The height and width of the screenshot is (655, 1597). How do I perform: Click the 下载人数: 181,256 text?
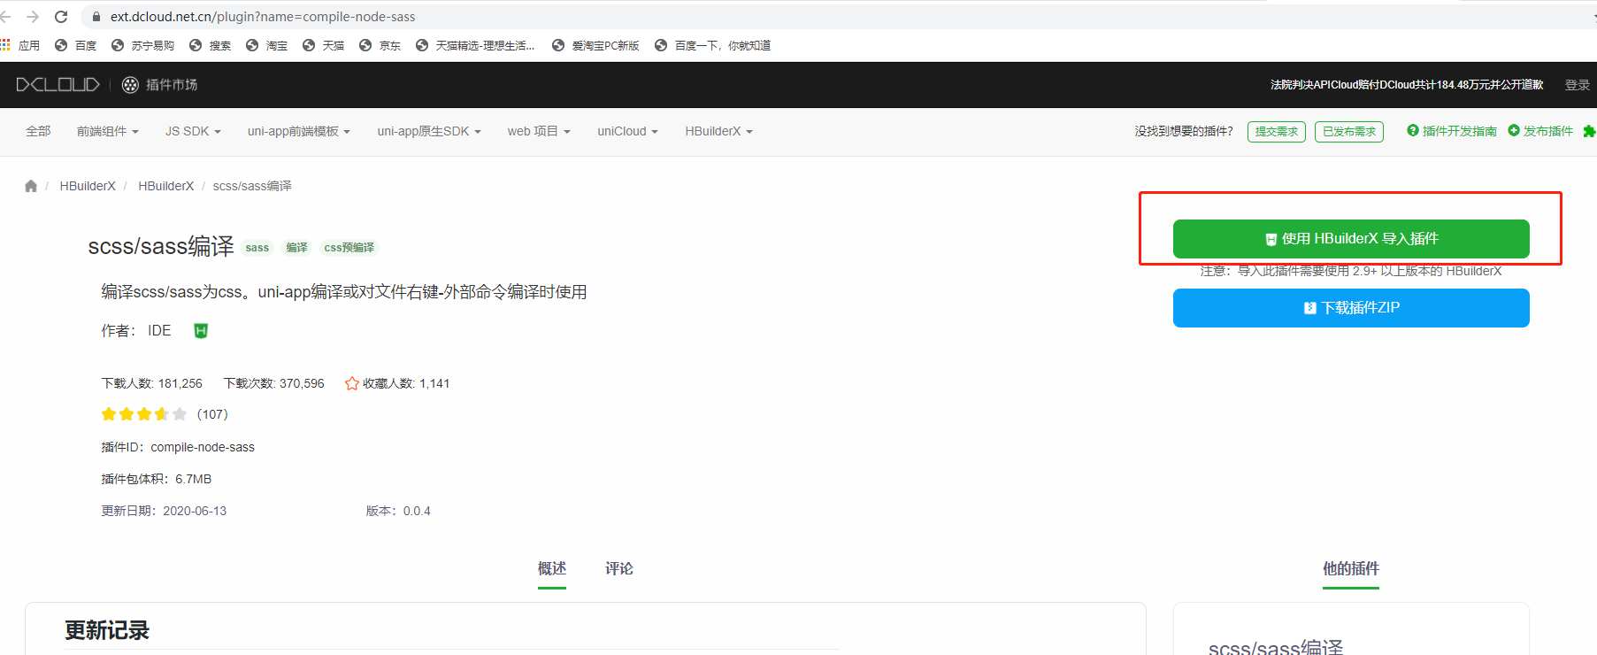pyautogui.click(x=152, y=383)
